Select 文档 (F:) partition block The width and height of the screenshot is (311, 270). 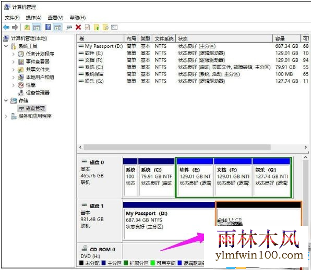(x=233, y=177)
